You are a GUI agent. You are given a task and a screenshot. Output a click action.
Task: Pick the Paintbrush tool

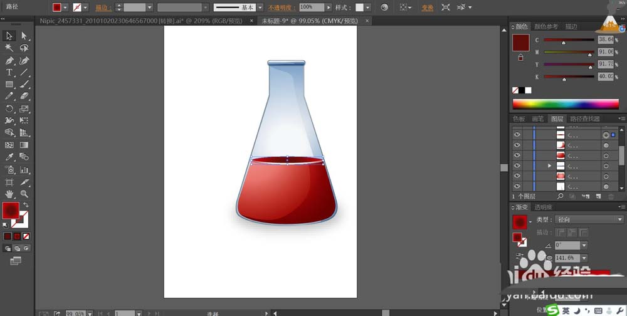pos(24,85)
